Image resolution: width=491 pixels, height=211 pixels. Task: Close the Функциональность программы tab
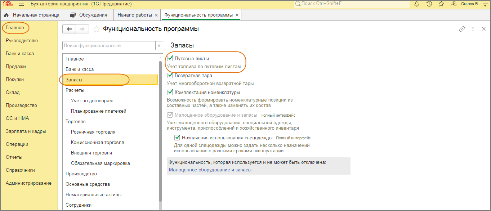[237, 15]
